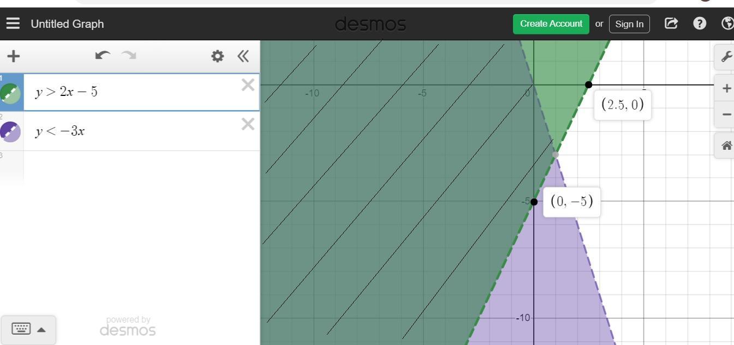
Task: Open the hamburger main menu
Action: [x=13, y=23]
